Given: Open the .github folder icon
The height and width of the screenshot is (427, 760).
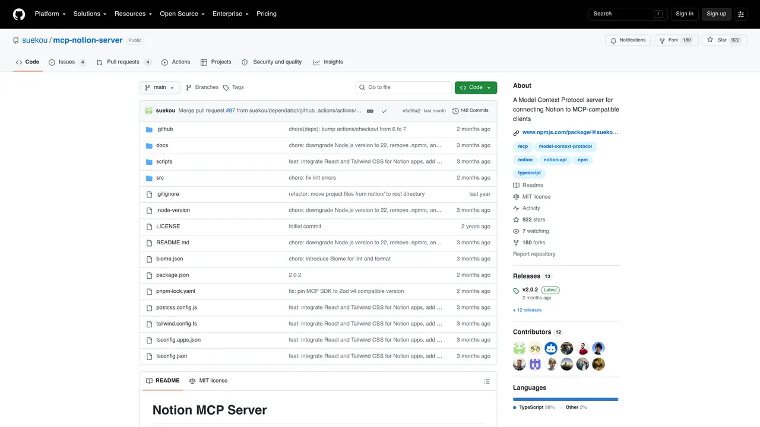Looking at the screenshot, I should pos(150,129).
